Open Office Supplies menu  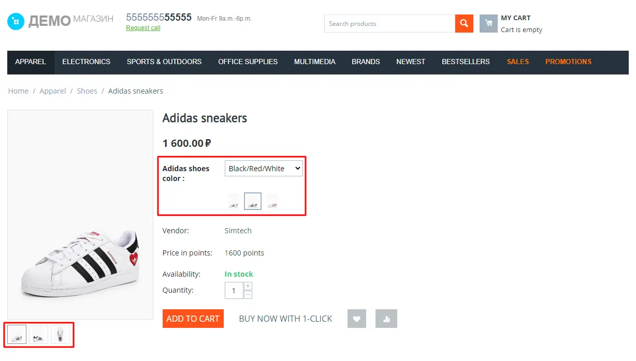coord(248,62)
